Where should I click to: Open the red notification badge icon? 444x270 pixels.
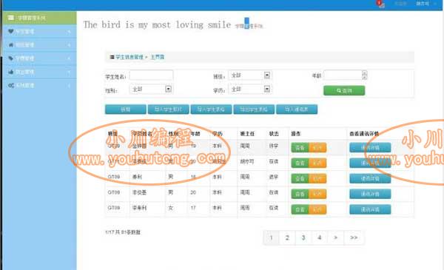380,4
